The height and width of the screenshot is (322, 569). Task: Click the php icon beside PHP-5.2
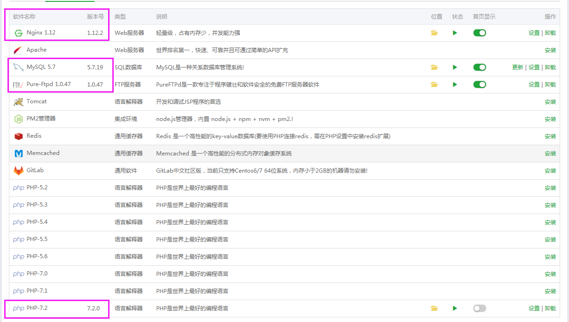(x=19, y=188)
